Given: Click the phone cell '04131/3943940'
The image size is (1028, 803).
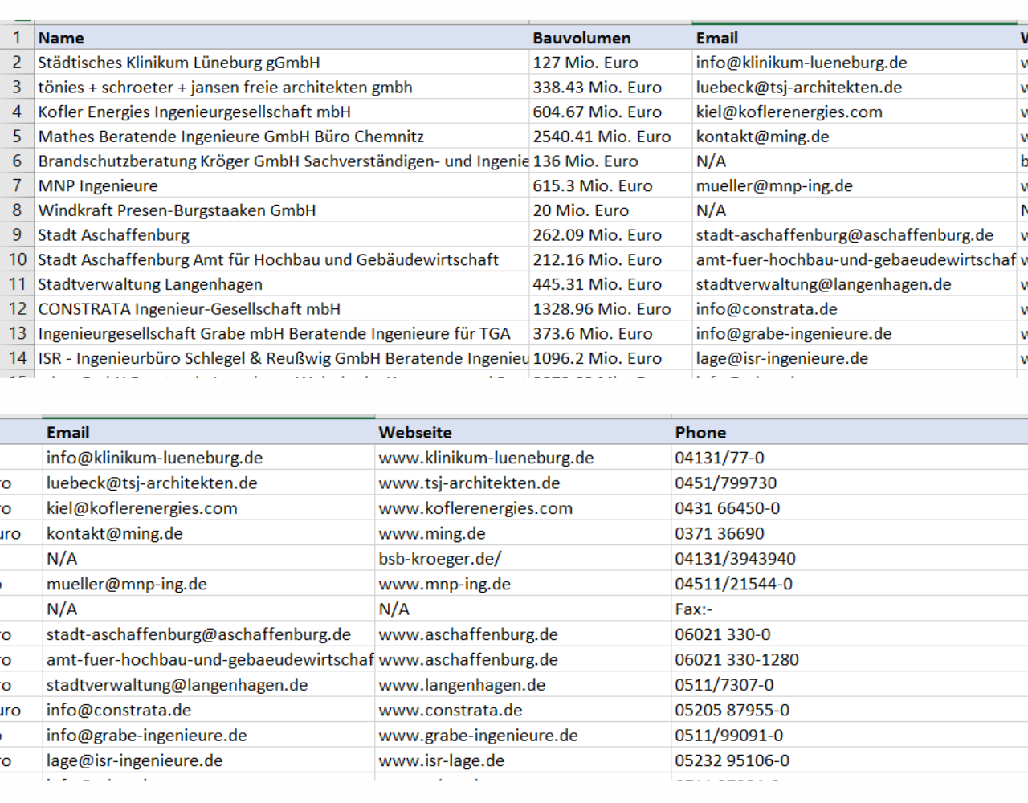Looking at the screenshot, I should [x=850, y=558].
